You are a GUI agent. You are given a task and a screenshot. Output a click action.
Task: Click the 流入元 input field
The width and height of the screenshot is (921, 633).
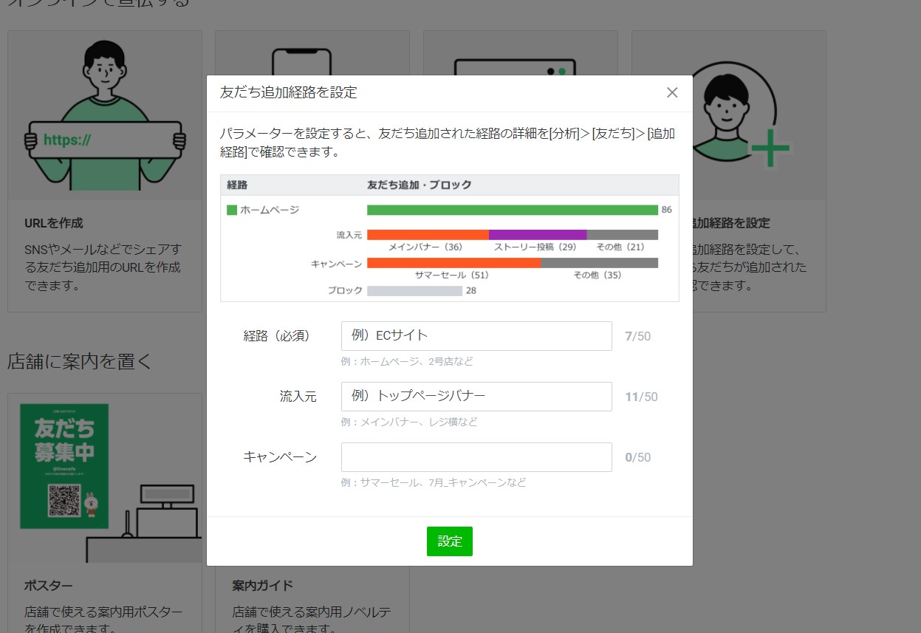coord(476,396)
